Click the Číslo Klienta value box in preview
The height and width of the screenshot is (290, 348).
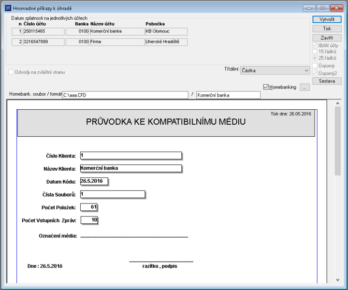tap(131, 156)
